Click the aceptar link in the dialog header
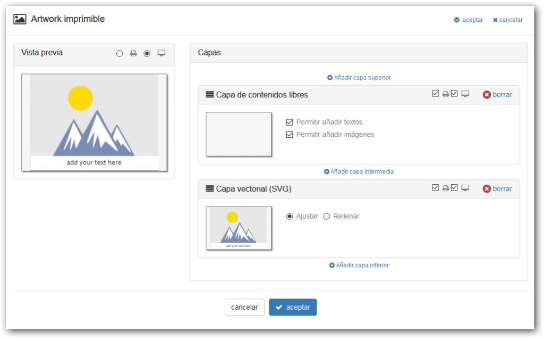544x339 pixels. [469, 20]
